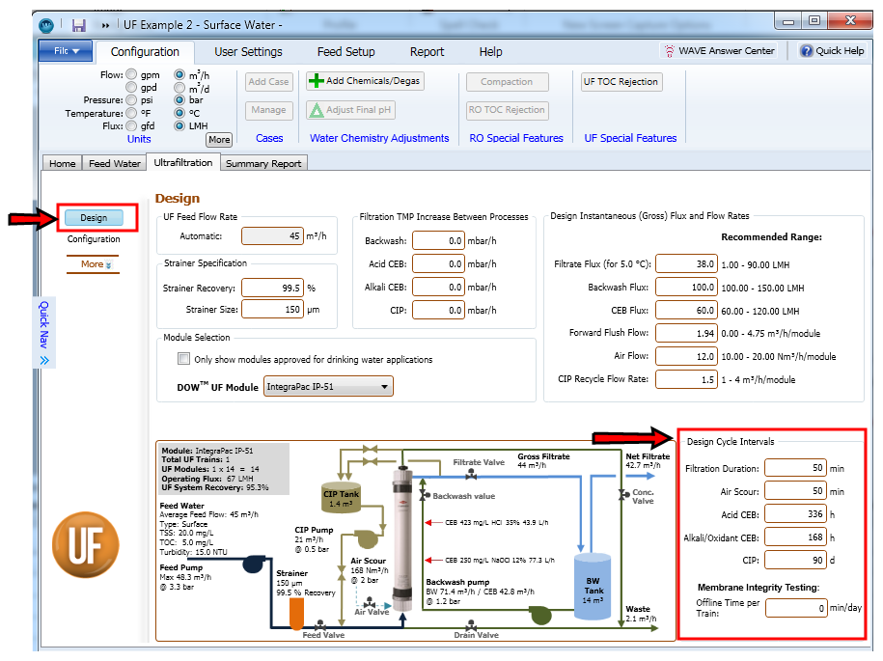883x661 pixels.
Task: Click the Save floppy disk icon
Action: click(x=79, y=25)
